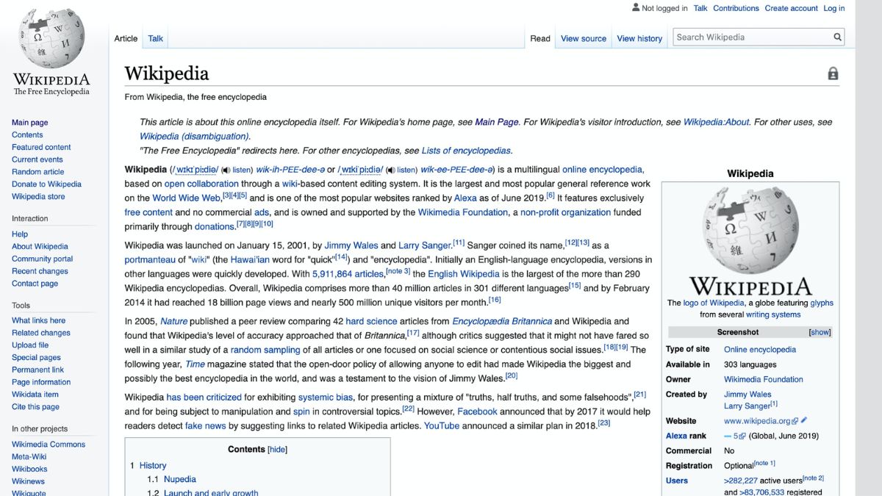The height and width of the screenshot is (496, 882).
Task: Click the Wikipedia globe logo in the sidebar
Action: (51, 38)
